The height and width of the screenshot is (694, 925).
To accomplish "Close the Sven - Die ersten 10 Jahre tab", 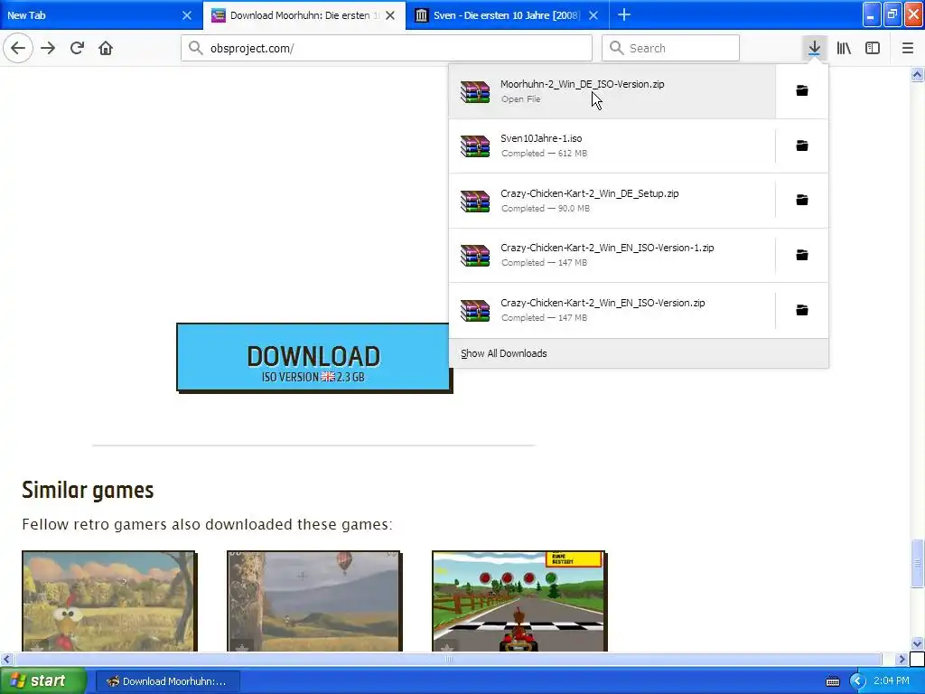I will click(x=593, y=15).
